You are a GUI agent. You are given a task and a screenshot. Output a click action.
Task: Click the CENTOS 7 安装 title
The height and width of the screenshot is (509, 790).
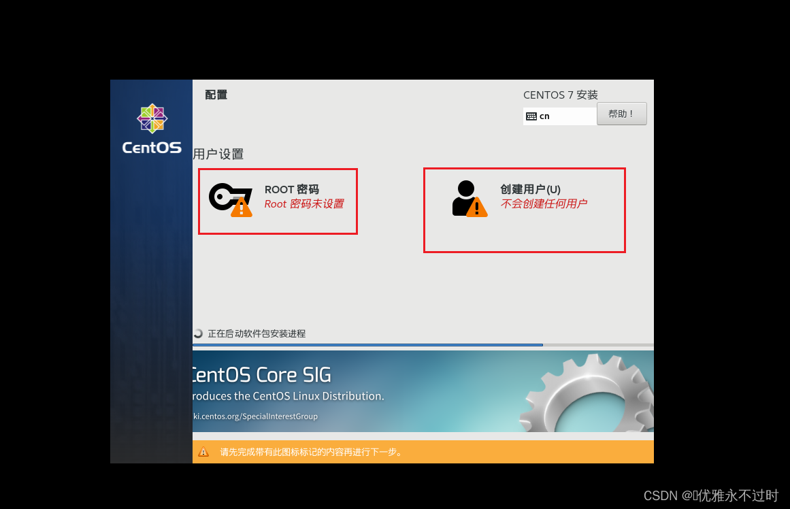click(560, 95)
